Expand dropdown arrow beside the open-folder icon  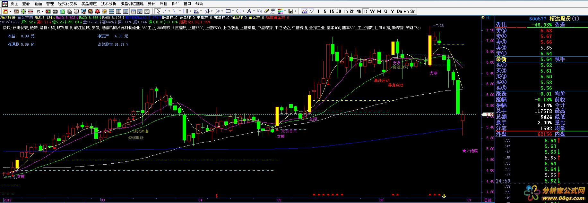pos(10,12)
